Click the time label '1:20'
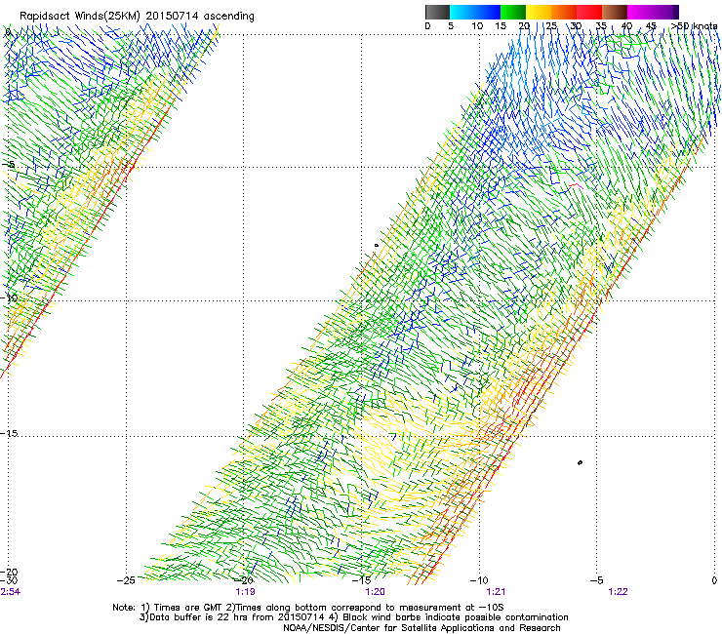 pyautogui.click(x=375, y=592)
